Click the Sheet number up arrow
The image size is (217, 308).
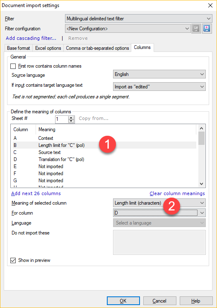[72, 117]
